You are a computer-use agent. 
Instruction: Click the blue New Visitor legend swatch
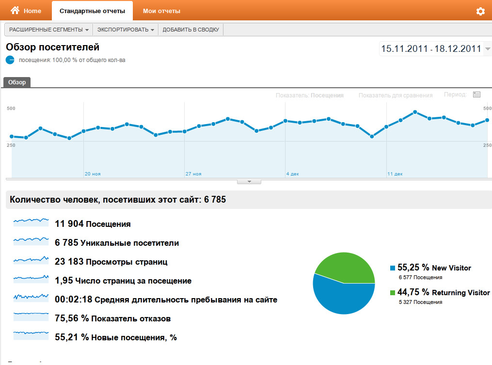tap(393, 268)
